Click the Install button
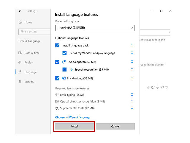190x143 pixels. coord(75,126)
